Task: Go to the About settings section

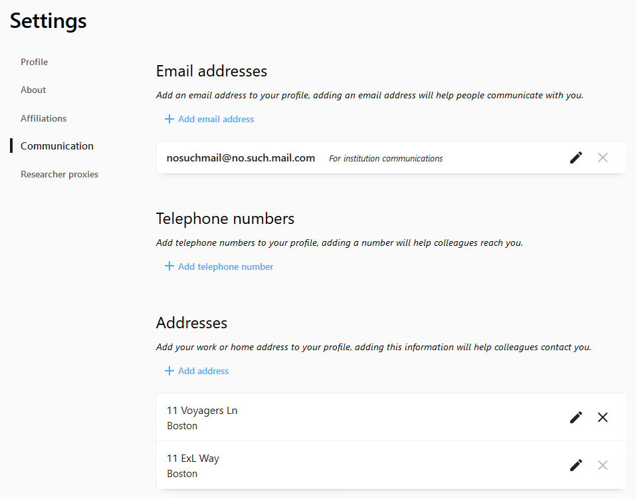Action: 33,90
